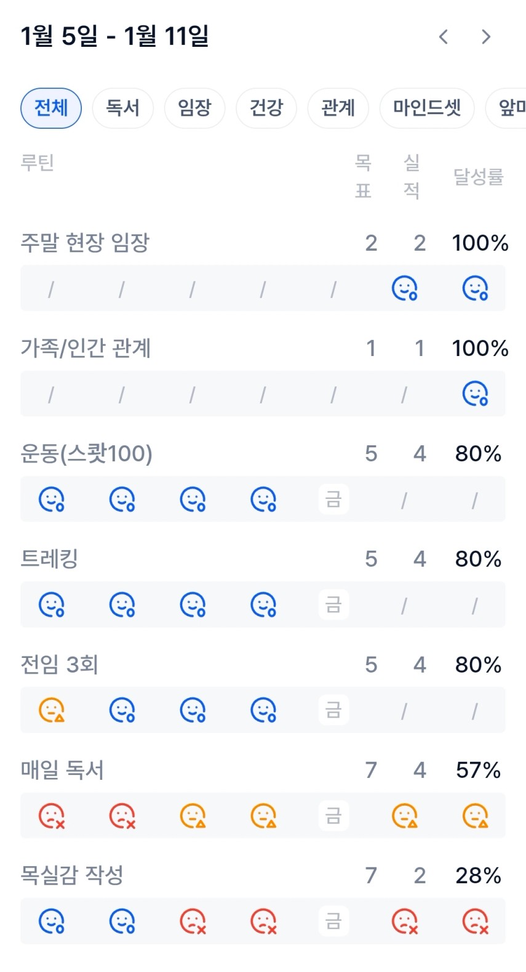Click the last red X face under 목실감 작성

(x=475, y=922)
